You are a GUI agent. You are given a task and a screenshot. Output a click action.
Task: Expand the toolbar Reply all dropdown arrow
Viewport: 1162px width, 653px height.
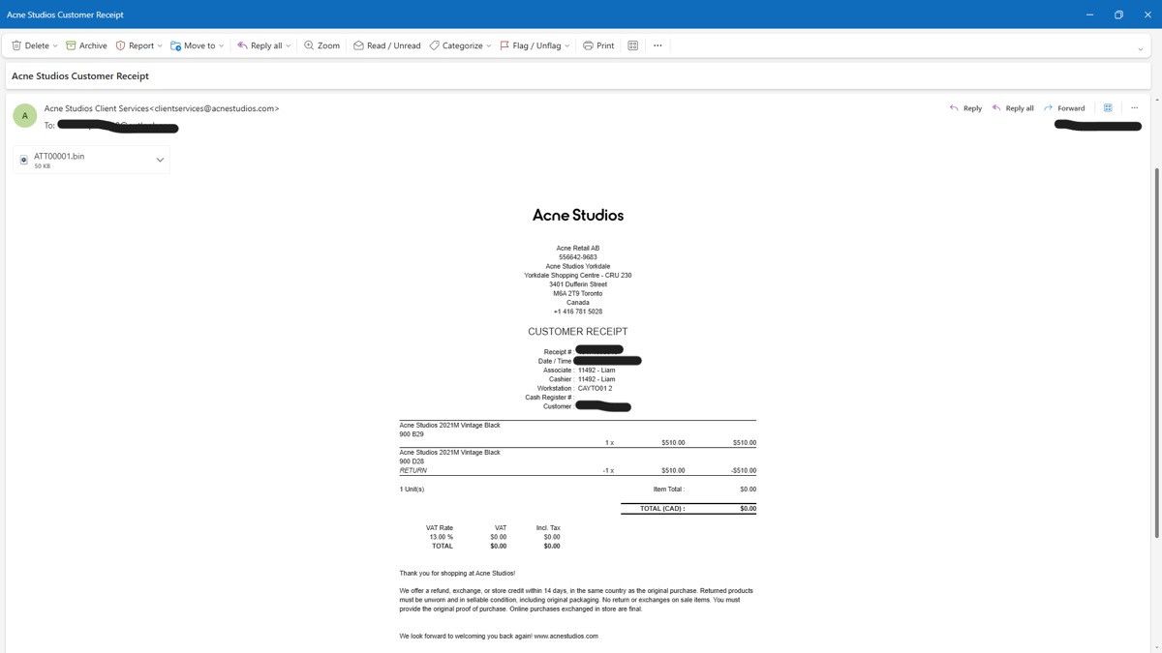click(x=289, y=45)
